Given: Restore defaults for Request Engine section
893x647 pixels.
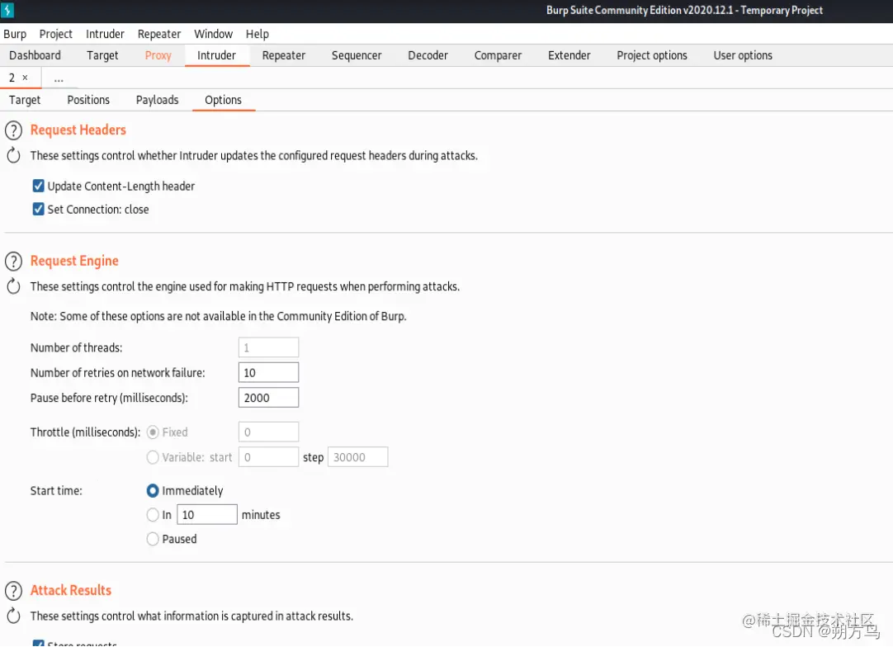Looking at the screenshot, I should pos(14,286).
